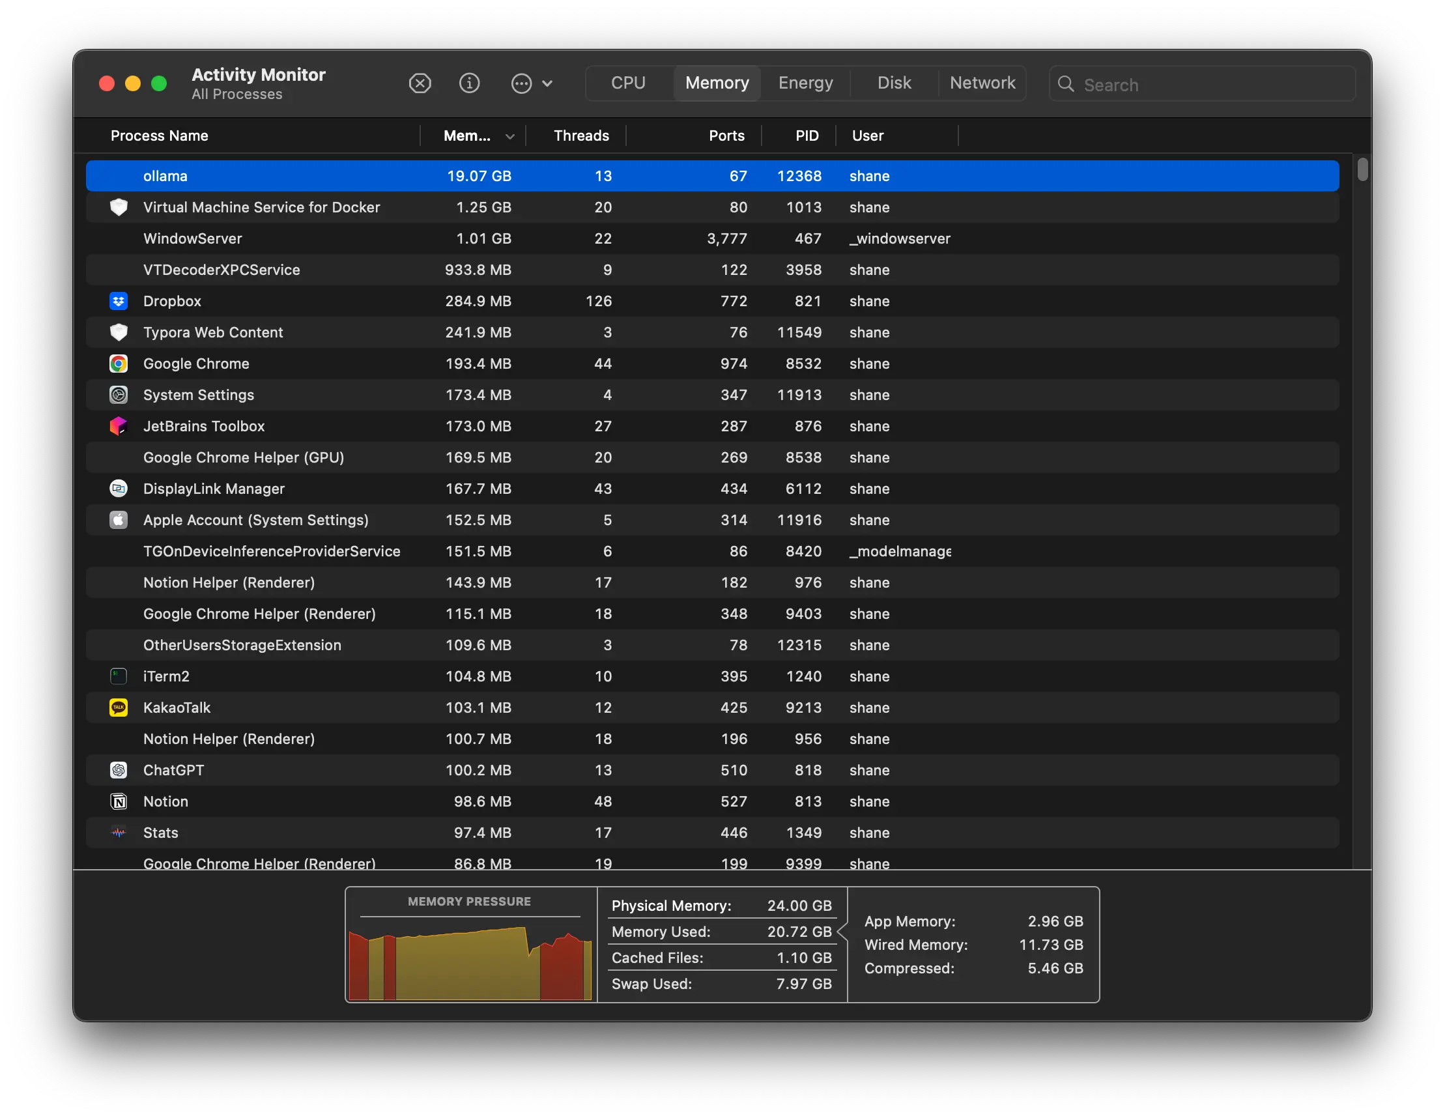The height and width of the screenshot is (1118, 1445).
Task: Click the DisplayLink Manager process icon
Action: (x=119, y=489)
